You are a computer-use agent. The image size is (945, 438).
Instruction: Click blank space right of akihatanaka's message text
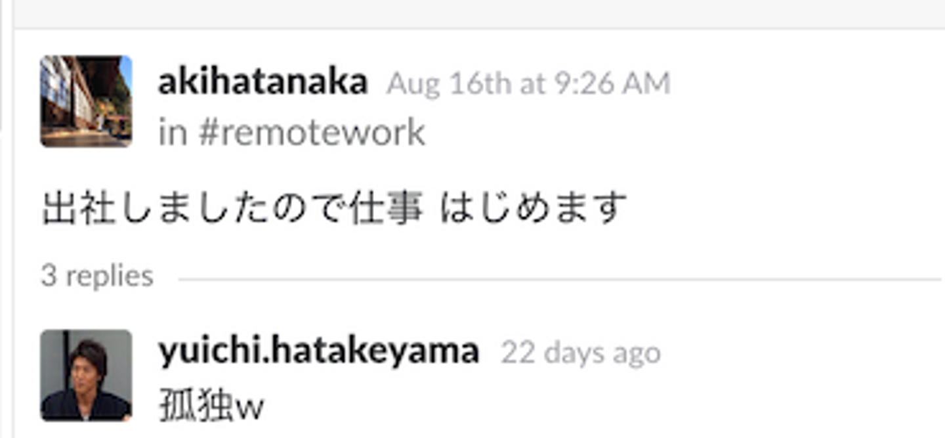(781, 208)
